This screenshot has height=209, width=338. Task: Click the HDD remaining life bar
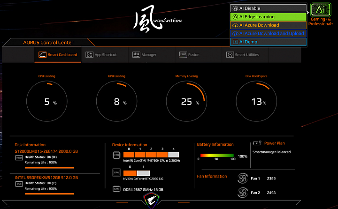point(49,167)
